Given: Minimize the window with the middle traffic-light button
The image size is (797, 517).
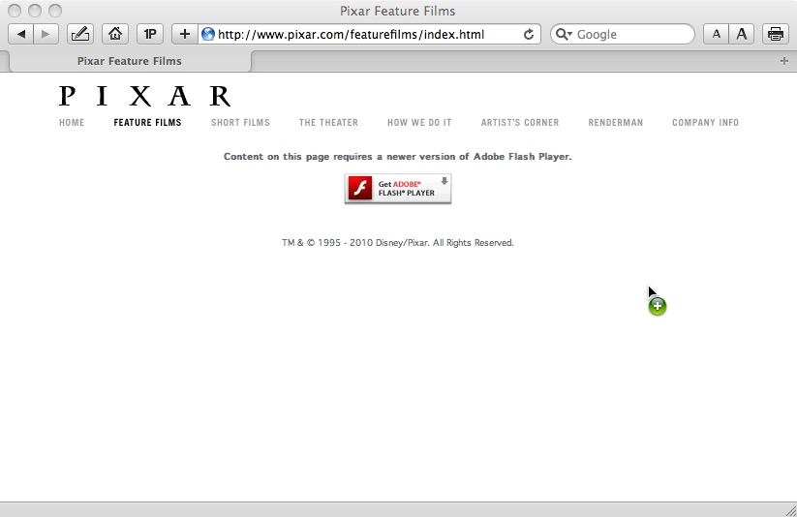Looking at the screenshot, I should (35, 11).
